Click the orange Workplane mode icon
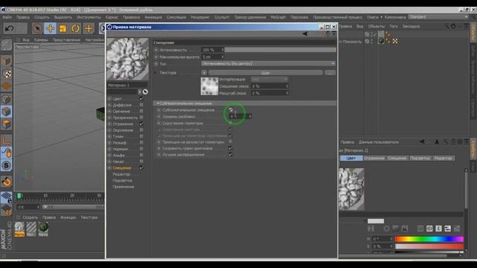This screenshot has height=268, width=477. point(7,86)
